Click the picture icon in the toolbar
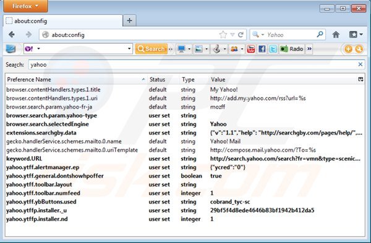The width and height of the screenshot is (371, 243). [198, 49]
